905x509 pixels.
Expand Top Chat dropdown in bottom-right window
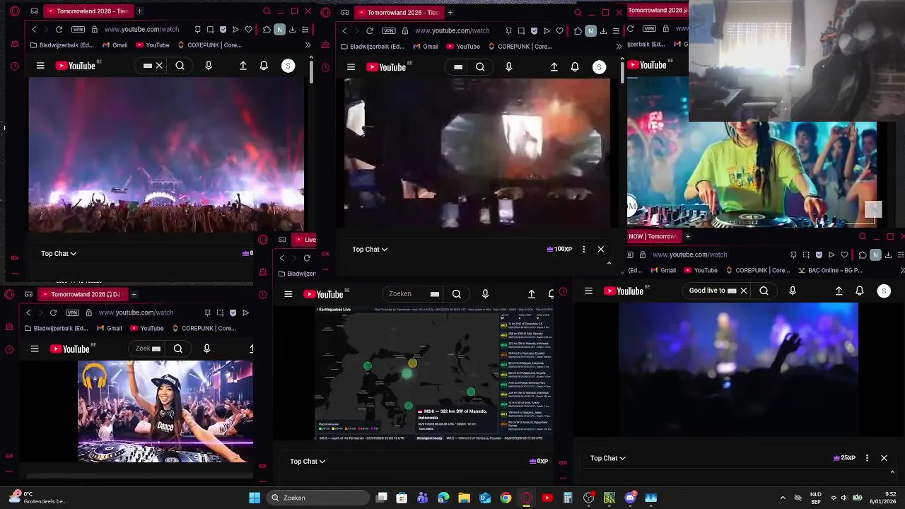point(608,458)
